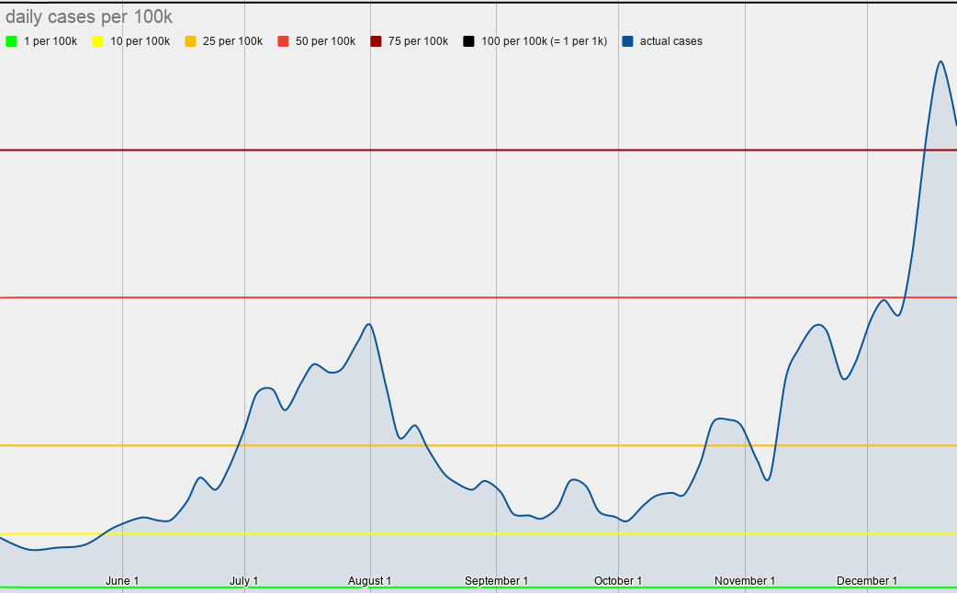This screenshot has width=957, height=593.
Task: Select the 'actual cases' legend label
Action: tap(670, 41)
